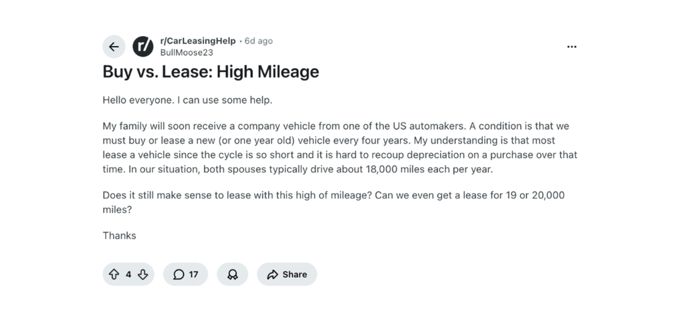Upvote the Buy vs. Lease post
The height and width of the screenshot is (318, 685).
pos(114,274)
